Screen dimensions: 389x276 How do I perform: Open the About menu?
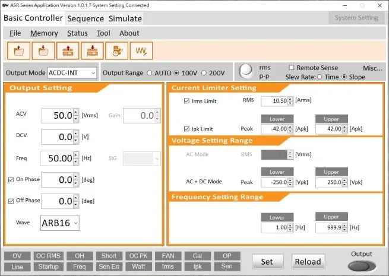pos(129,33)
